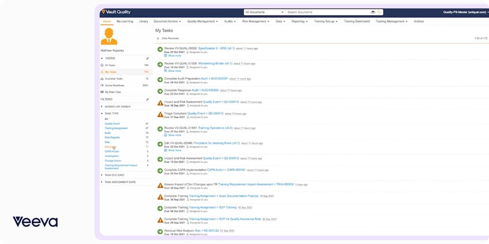489x244 pixels.
Task: Open the My Learning tab
Action: 125,21
